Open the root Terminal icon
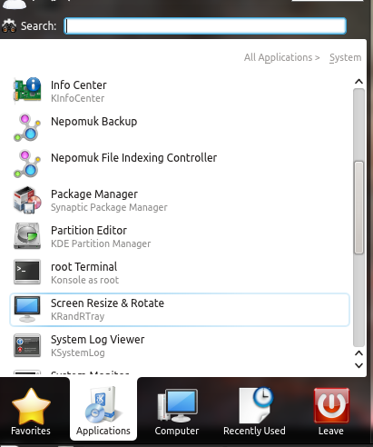 [x=27, y=272]
